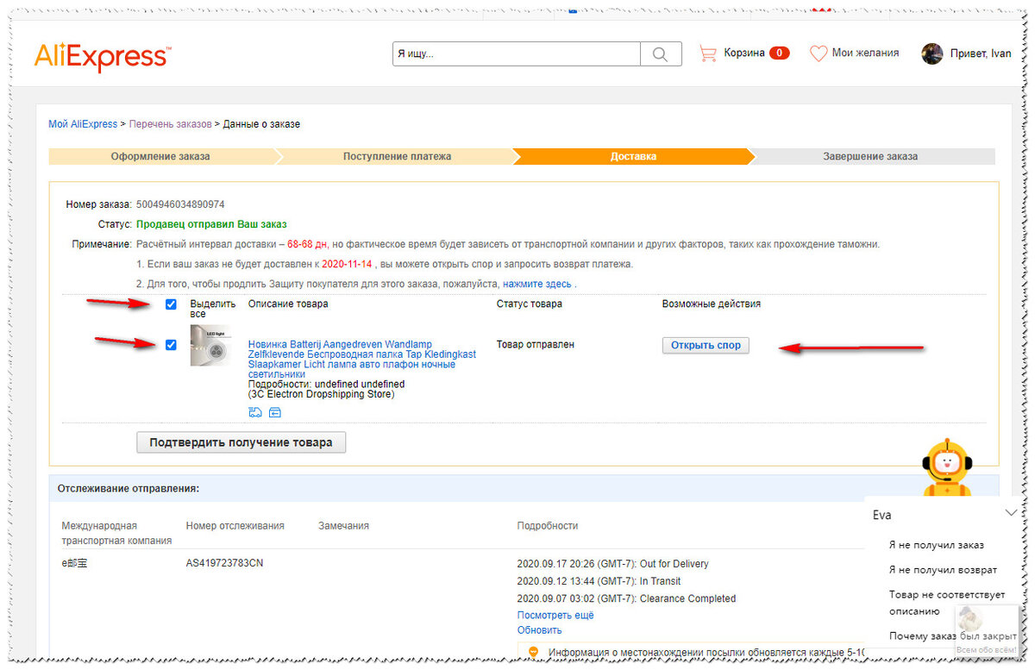Click order number 5004946034890974
1035x670 pixels.
(180, 204)
